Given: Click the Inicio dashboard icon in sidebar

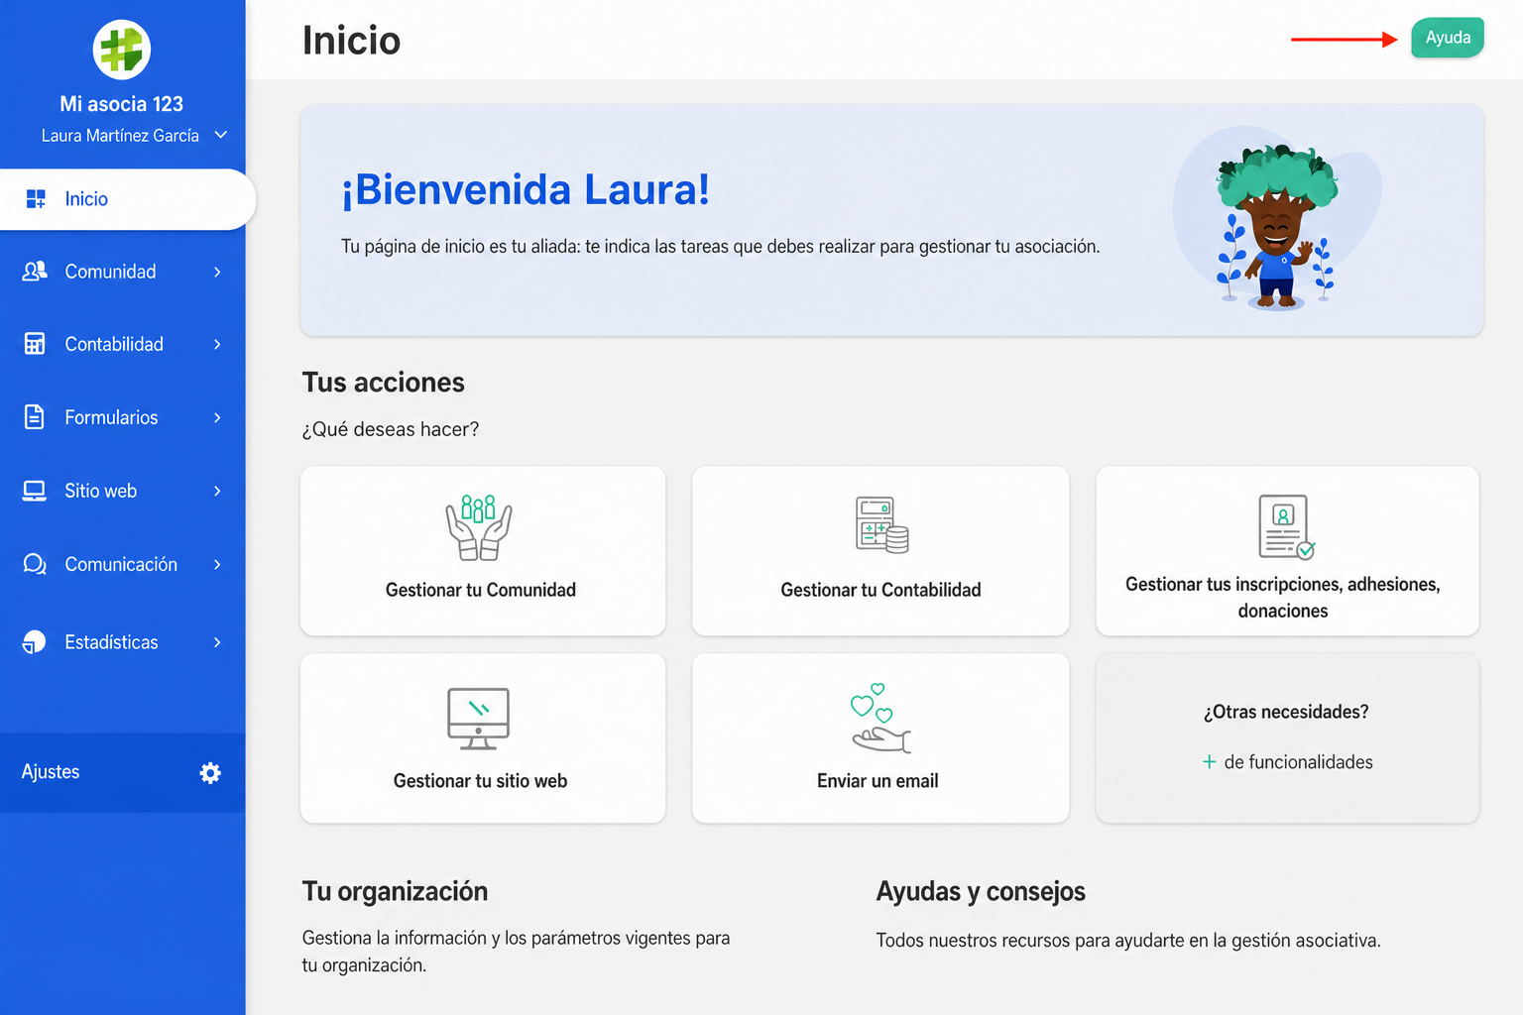Looking at the screenshot, I should (x=36, y=199).
